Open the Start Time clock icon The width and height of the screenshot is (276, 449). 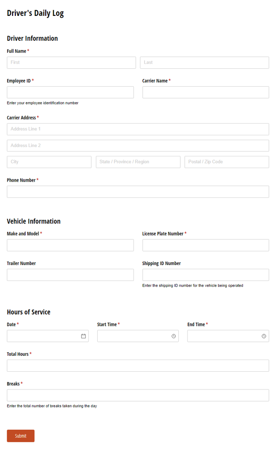[x=174, y=336]
